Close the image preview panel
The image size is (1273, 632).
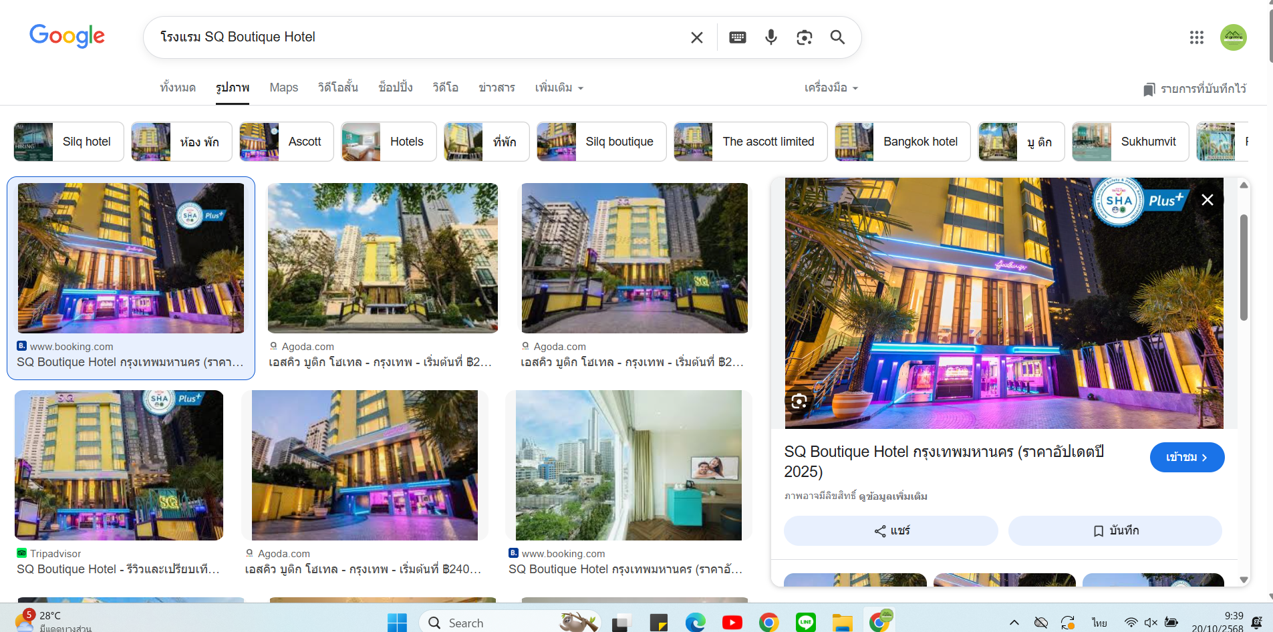click(x=1207, y=200)
